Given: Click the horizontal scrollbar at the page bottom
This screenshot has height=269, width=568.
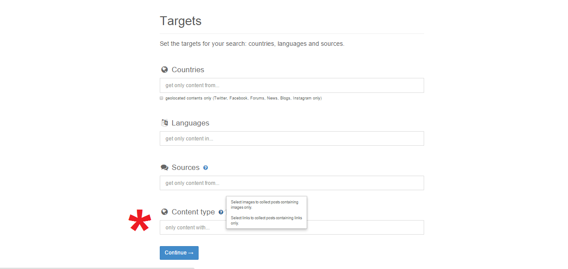Looking at the screenshot, I should click(97, 267).
